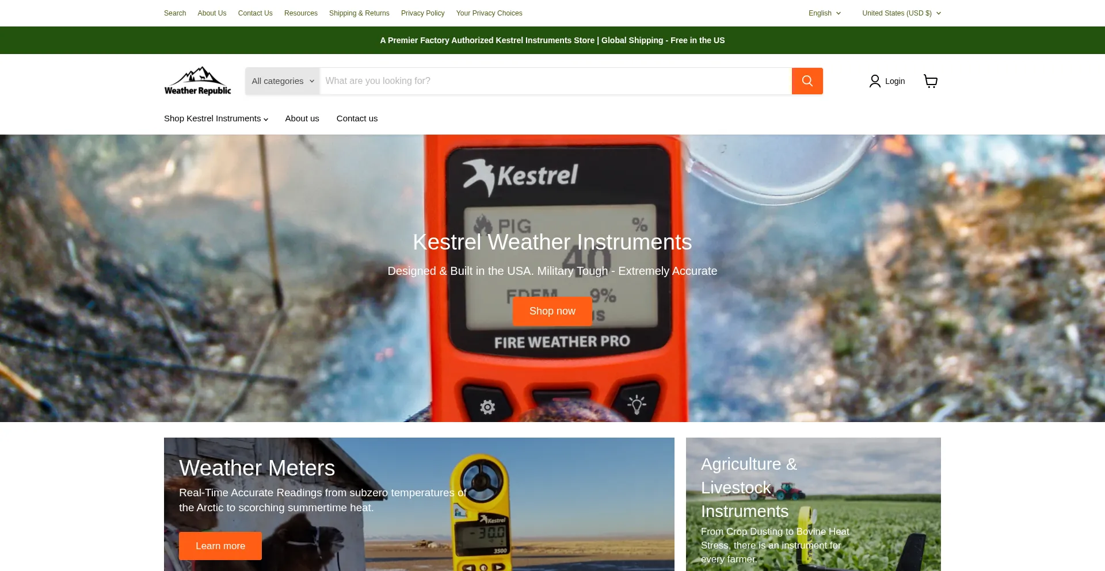Click the Search link in top bar

tap(175, 13)
